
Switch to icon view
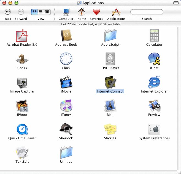click(34, 12)
